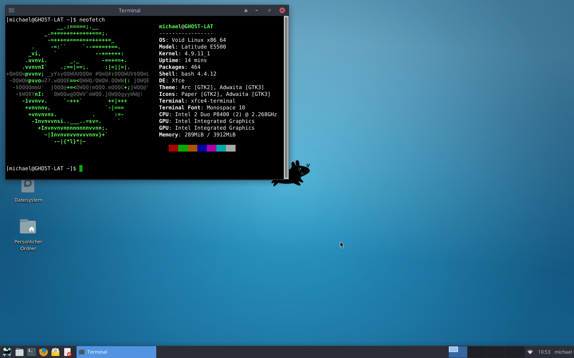
Task: Click the green cursor at the empty bottom prompt
Action: click(x=81, y=168)
